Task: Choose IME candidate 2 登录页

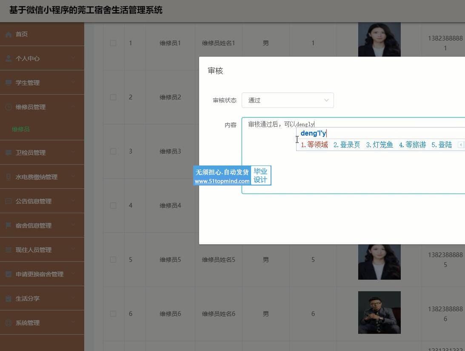Action: click(x=347, y=145)
